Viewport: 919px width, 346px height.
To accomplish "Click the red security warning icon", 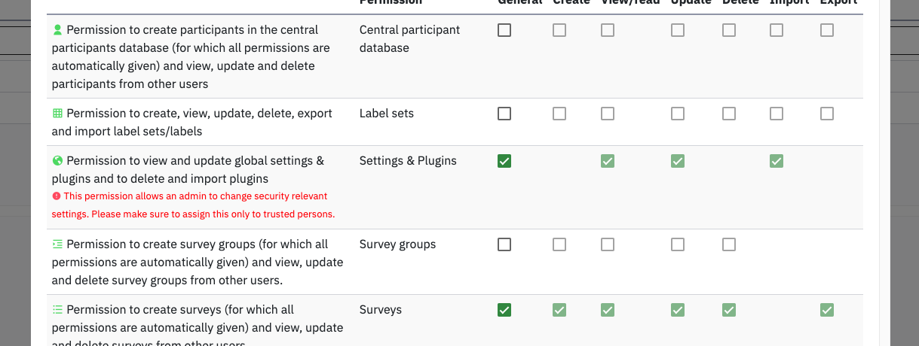I will point(57,196).
